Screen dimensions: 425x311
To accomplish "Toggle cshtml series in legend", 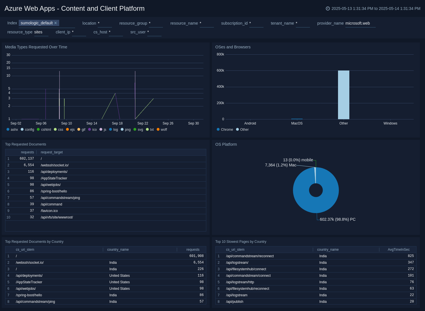I will 44,130.
